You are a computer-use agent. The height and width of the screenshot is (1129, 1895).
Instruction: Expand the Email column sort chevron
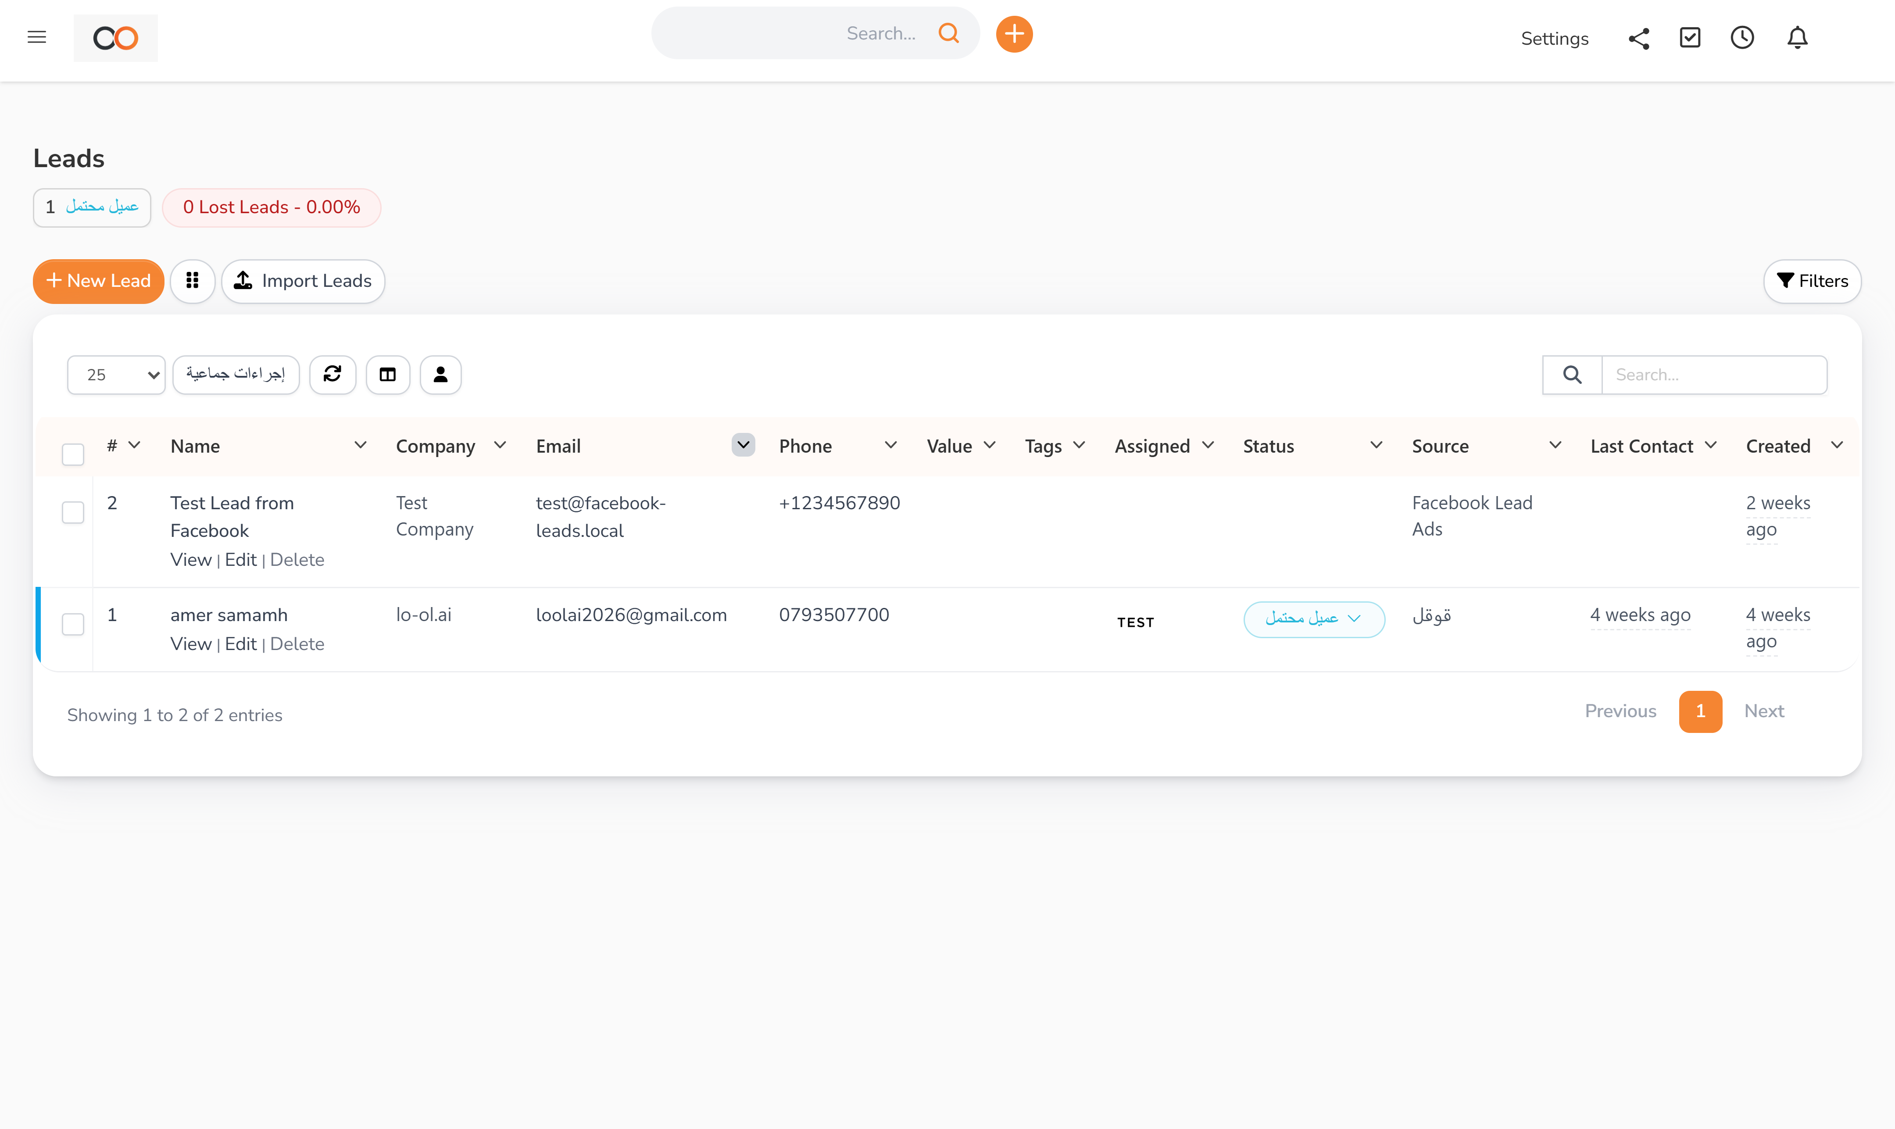coord(743,445)
